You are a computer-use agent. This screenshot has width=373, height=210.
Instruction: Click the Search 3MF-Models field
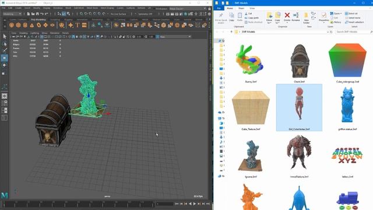pyautogui.click(x=353, y=32)
